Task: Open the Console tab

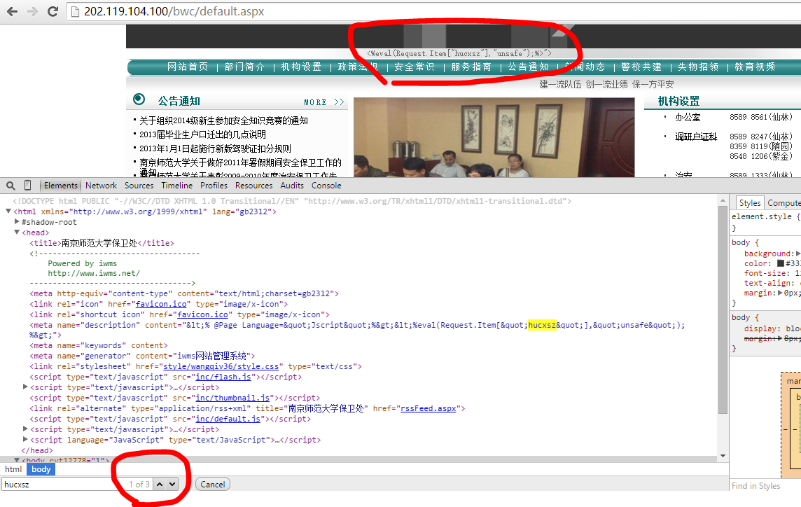Action: [326, 186]
